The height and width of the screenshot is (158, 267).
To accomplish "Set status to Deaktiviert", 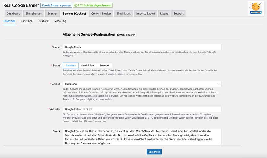I will coord(88,66).
